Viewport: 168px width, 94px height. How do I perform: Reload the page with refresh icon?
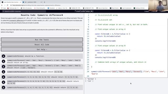click(8, 5)
